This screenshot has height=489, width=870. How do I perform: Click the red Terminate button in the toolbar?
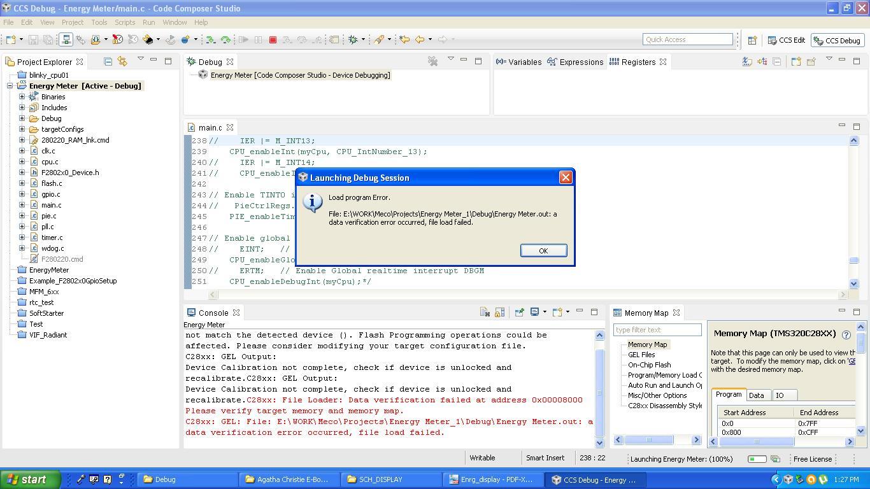coord(273,40)
